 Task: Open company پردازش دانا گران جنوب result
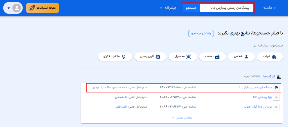(x=258, y=107)
